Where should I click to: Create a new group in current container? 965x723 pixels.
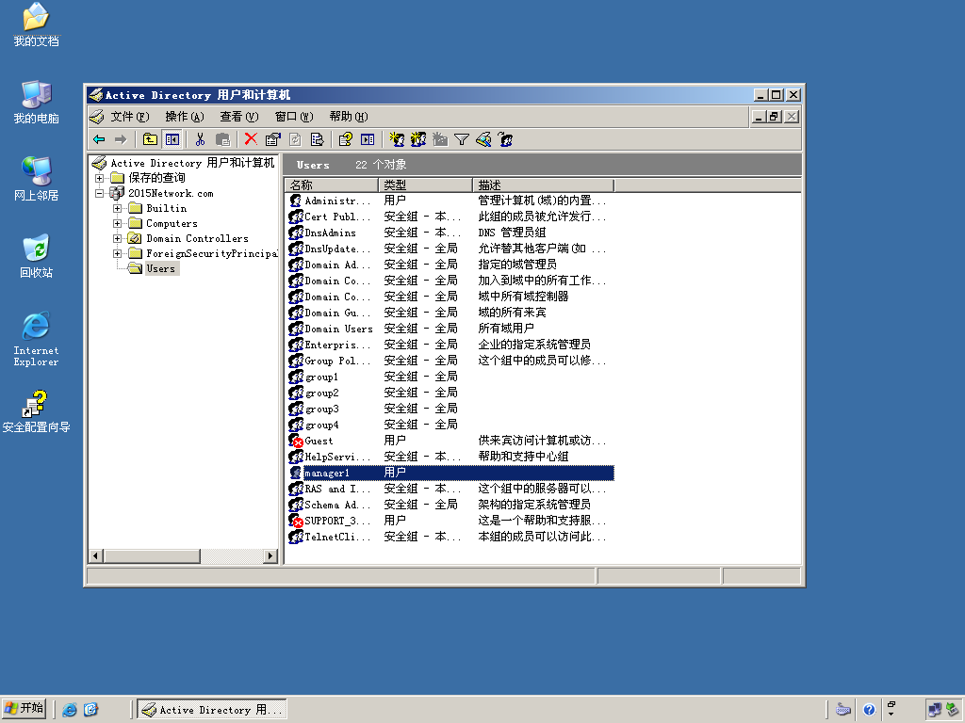(x=418, y=139)
